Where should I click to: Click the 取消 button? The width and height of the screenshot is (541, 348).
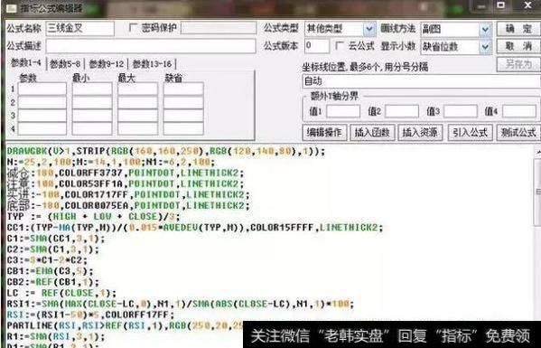pos(518,46)
